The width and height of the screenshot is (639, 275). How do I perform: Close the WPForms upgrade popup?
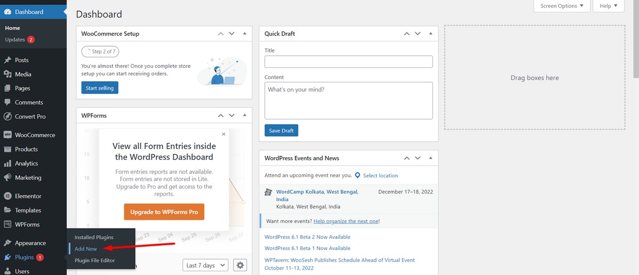tap(224, 134)
